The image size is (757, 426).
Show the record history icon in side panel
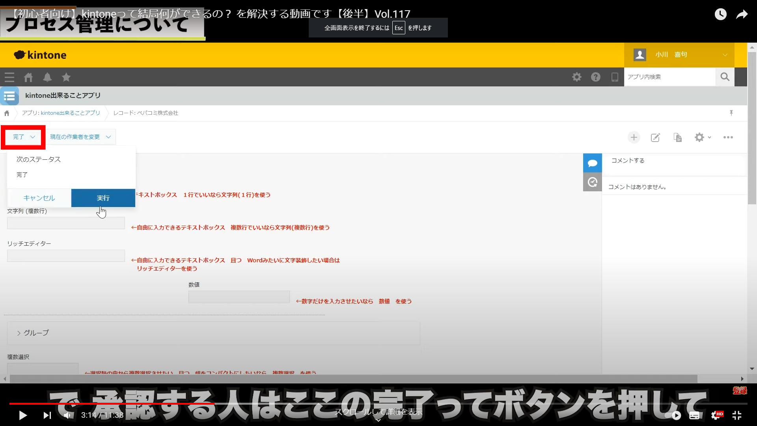pyautogui.click(x=592, y=182)
